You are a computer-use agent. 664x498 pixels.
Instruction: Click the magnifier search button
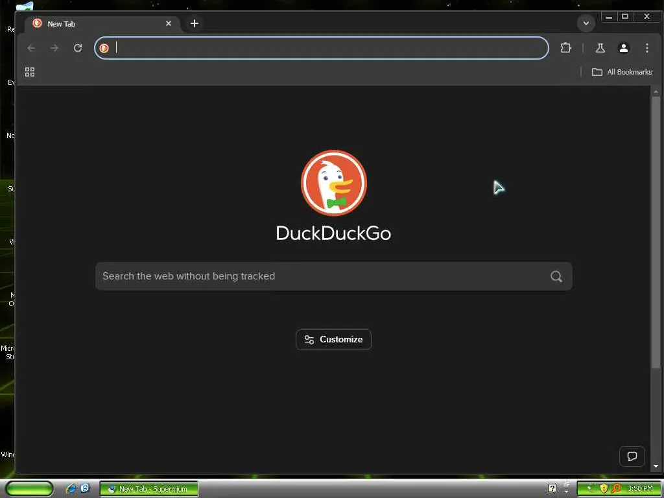click(556, 276)
